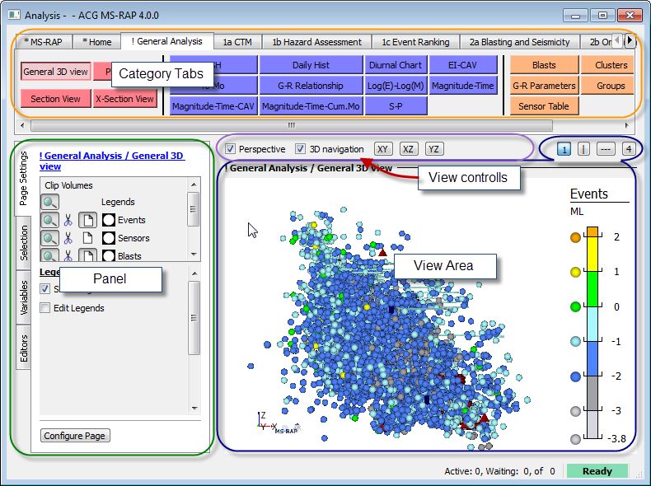This screenshot has height=486, width=651.
Task: Select the single view layout button 1
Action: [564, 148]
